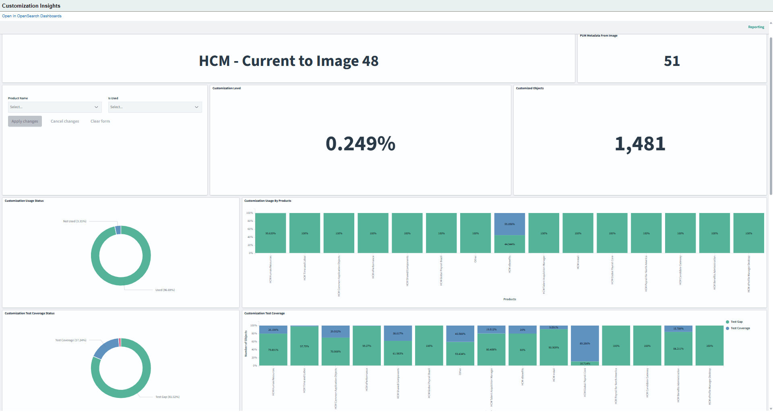The width and height of the screenshot is (773, 418).
Task: Select the Not Used donut segment
Action: coord(118,229)
